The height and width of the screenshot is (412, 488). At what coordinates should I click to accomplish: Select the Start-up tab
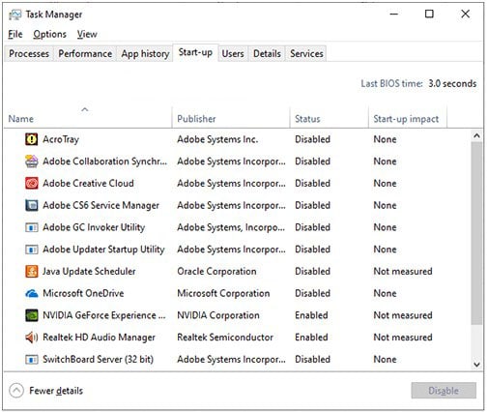195,52
